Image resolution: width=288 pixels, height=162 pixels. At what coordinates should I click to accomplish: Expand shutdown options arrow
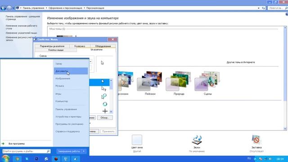point(84,151)
